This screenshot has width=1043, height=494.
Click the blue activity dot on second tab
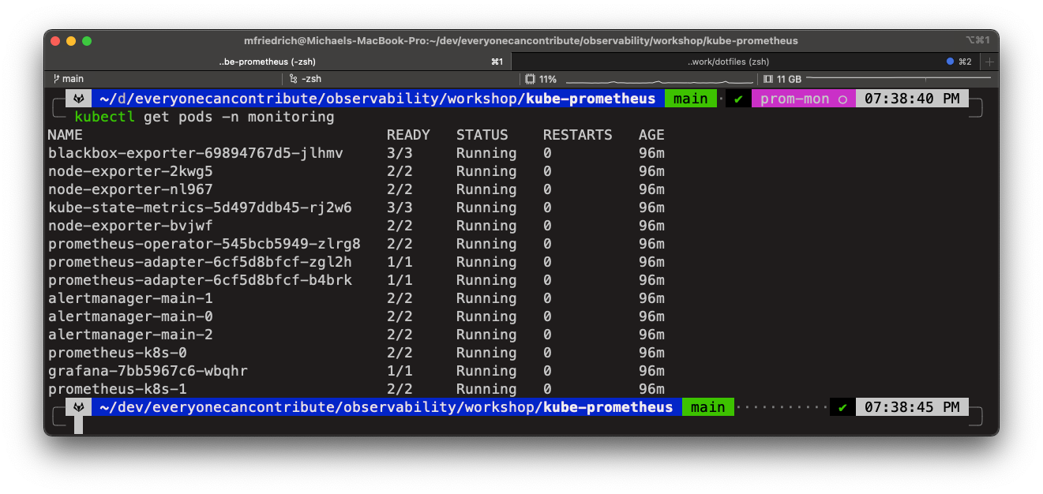[950, 62]
